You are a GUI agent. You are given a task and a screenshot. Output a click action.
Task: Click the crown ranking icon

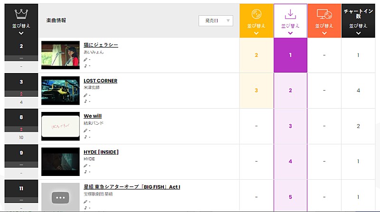coord(21,14)
